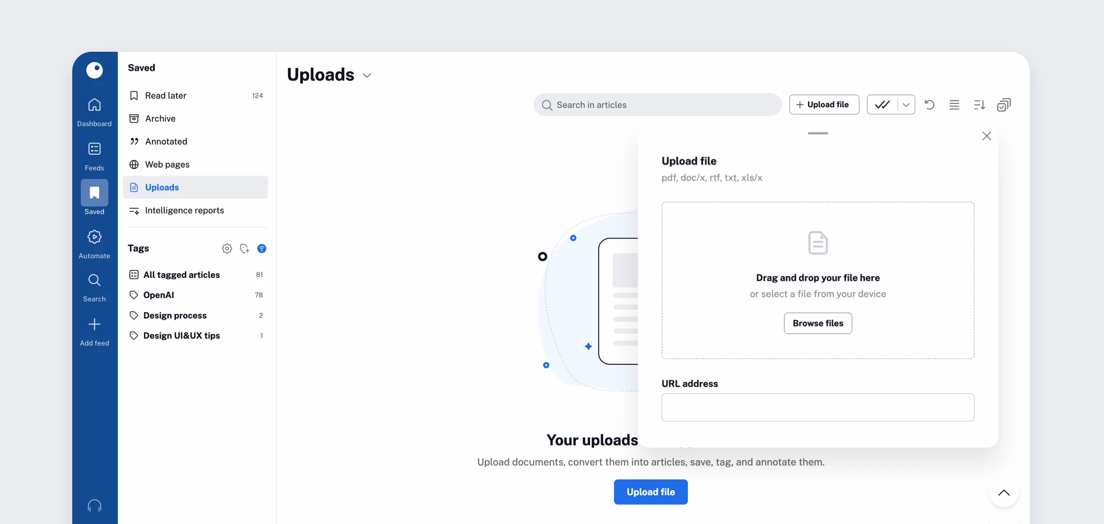Click the refresh icon in the toolbar
This screenshot has height=524, width=1104.
point(929,105)
